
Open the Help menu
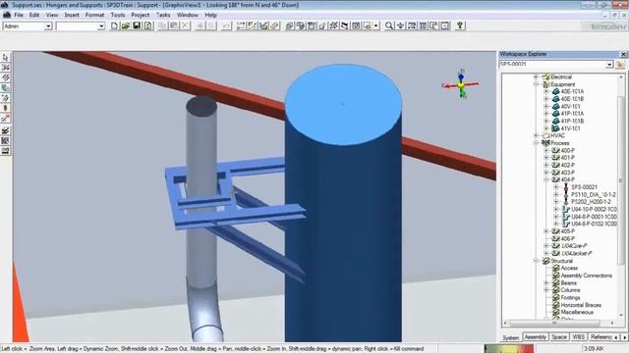210,16
